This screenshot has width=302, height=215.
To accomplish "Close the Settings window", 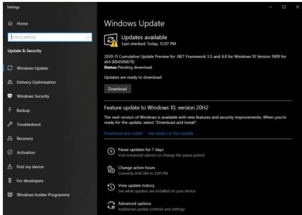I will tap(297, 7).
